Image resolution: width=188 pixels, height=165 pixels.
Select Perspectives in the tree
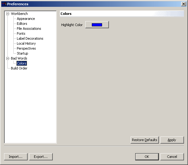[26, 48]
